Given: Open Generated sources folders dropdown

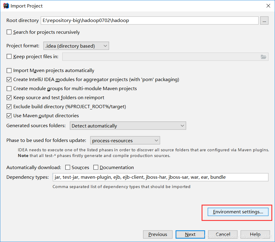Looking at the screenshot, I should (128, 126).
